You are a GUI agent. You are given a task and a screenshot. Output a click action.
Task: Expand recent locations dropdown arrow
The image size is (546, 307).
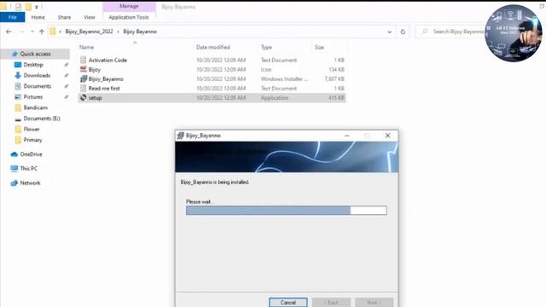click(x=32, y=32)
